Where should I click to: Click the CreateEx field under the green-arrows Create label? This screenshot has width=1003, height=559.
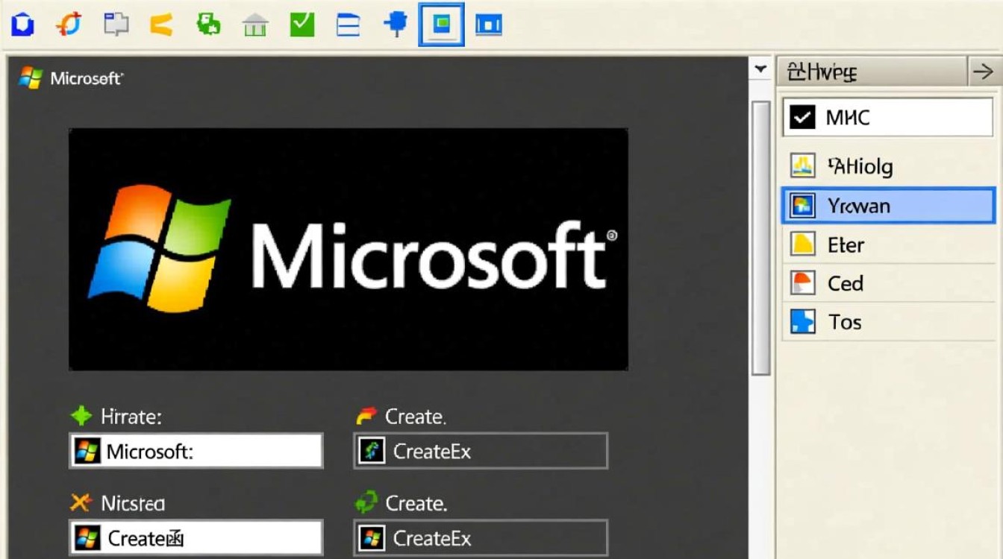pyautogui.click(x=481, y=538)
